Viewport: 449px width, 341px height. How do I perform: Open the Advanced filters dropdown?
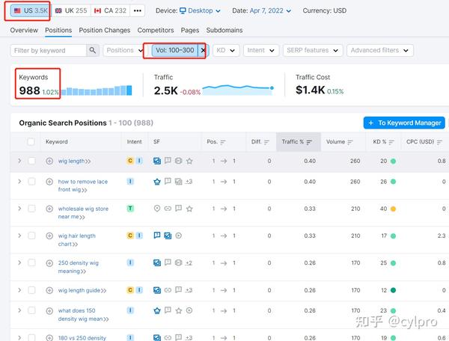[379, 50]
